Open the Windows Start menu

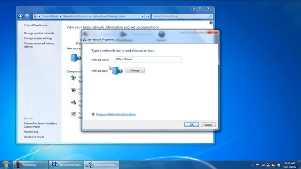click(x=6, y=165)
